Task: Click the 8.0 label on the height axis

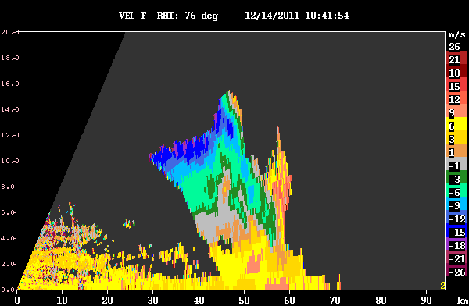Action: 8,187
